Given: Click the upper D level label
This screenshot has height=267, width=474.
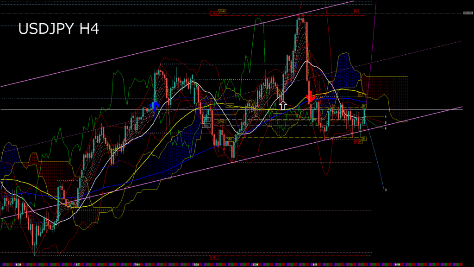Looking at the screenshot, I should pyautogui.click(x=364, y=106).
